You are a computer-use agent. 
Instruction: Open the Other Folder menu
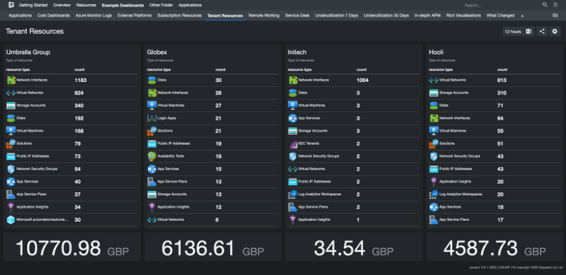161,5
